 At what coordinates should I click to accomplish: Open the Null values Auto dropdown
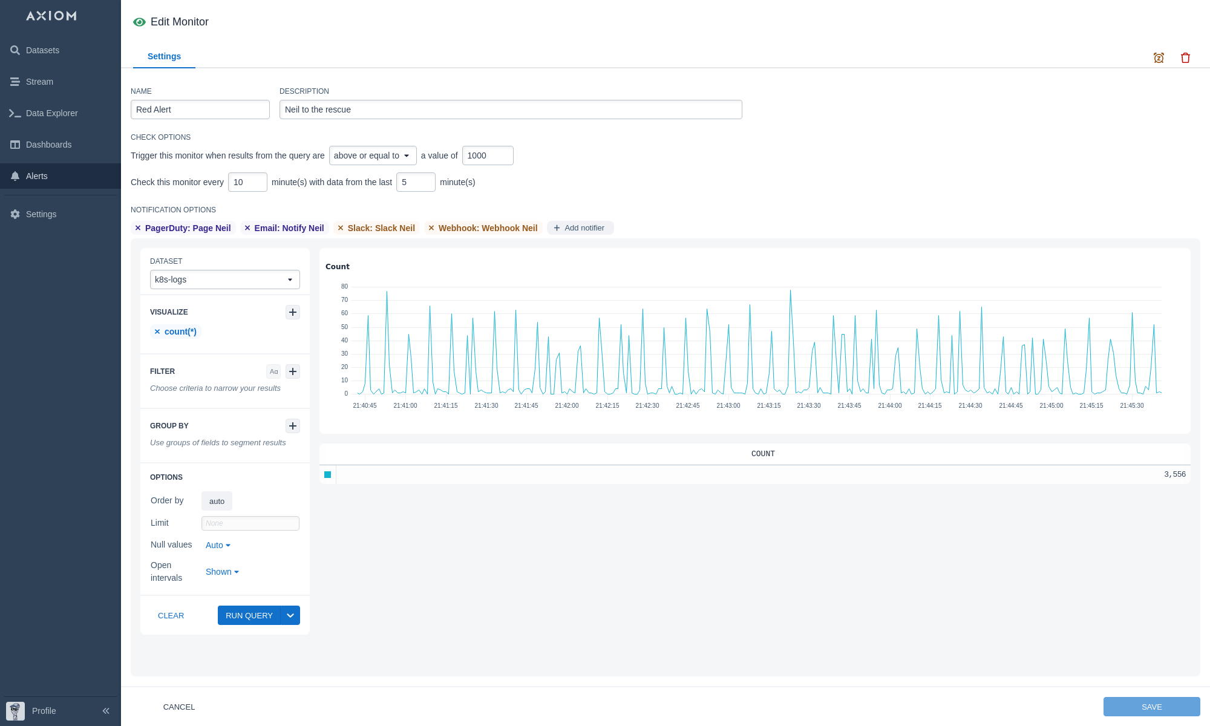click(218, 545)
